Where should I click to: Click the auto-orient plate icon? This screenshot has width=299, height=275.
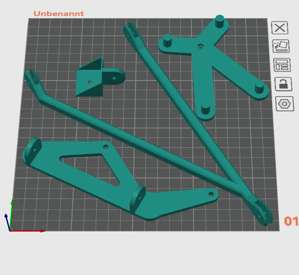pos(281,46)
